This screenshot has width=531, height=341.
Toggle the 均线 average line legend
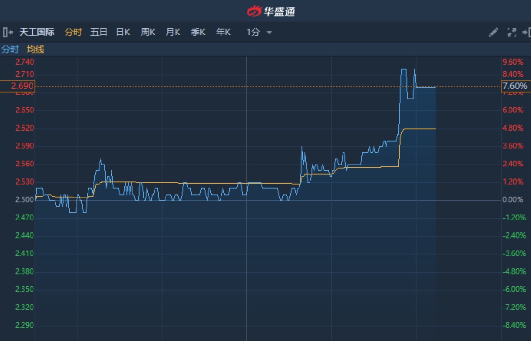click(x=35, y=49)
